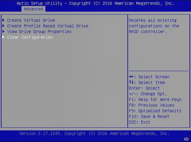Click the F8: Previous Values hint
This screenshot has width=191, height=142.
[x=152, y=105]
